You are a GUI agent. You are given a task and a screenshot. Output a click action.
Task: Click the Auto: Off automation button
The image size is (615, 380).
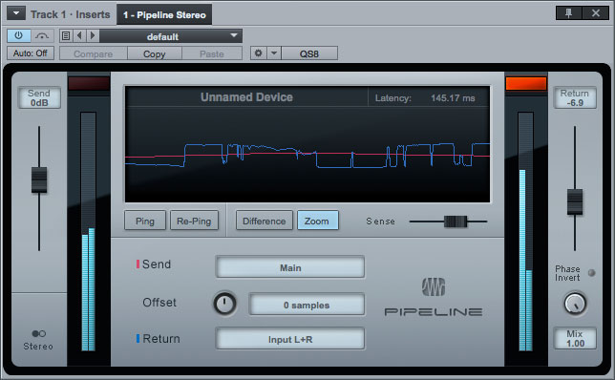tap(31, 53)
